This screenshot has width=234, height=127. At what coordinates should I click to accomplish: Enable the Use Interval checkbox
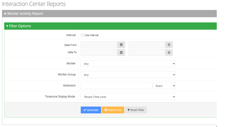click(x=82, y=35)
